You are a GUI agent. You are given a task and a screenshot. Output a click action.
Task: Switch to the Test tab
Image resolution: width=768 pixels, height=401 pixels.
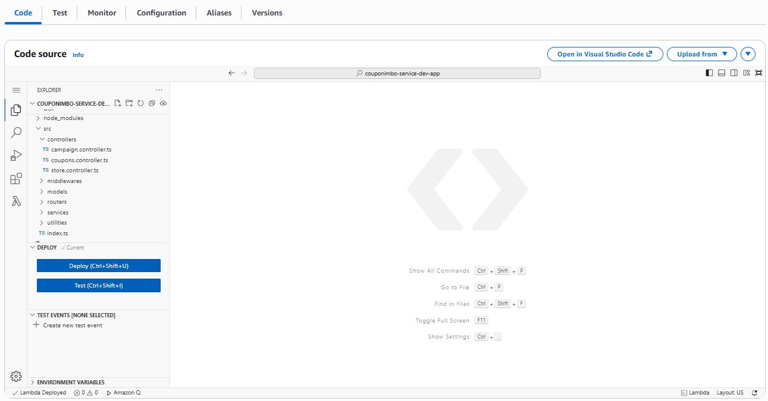click(x=60, y=12)
